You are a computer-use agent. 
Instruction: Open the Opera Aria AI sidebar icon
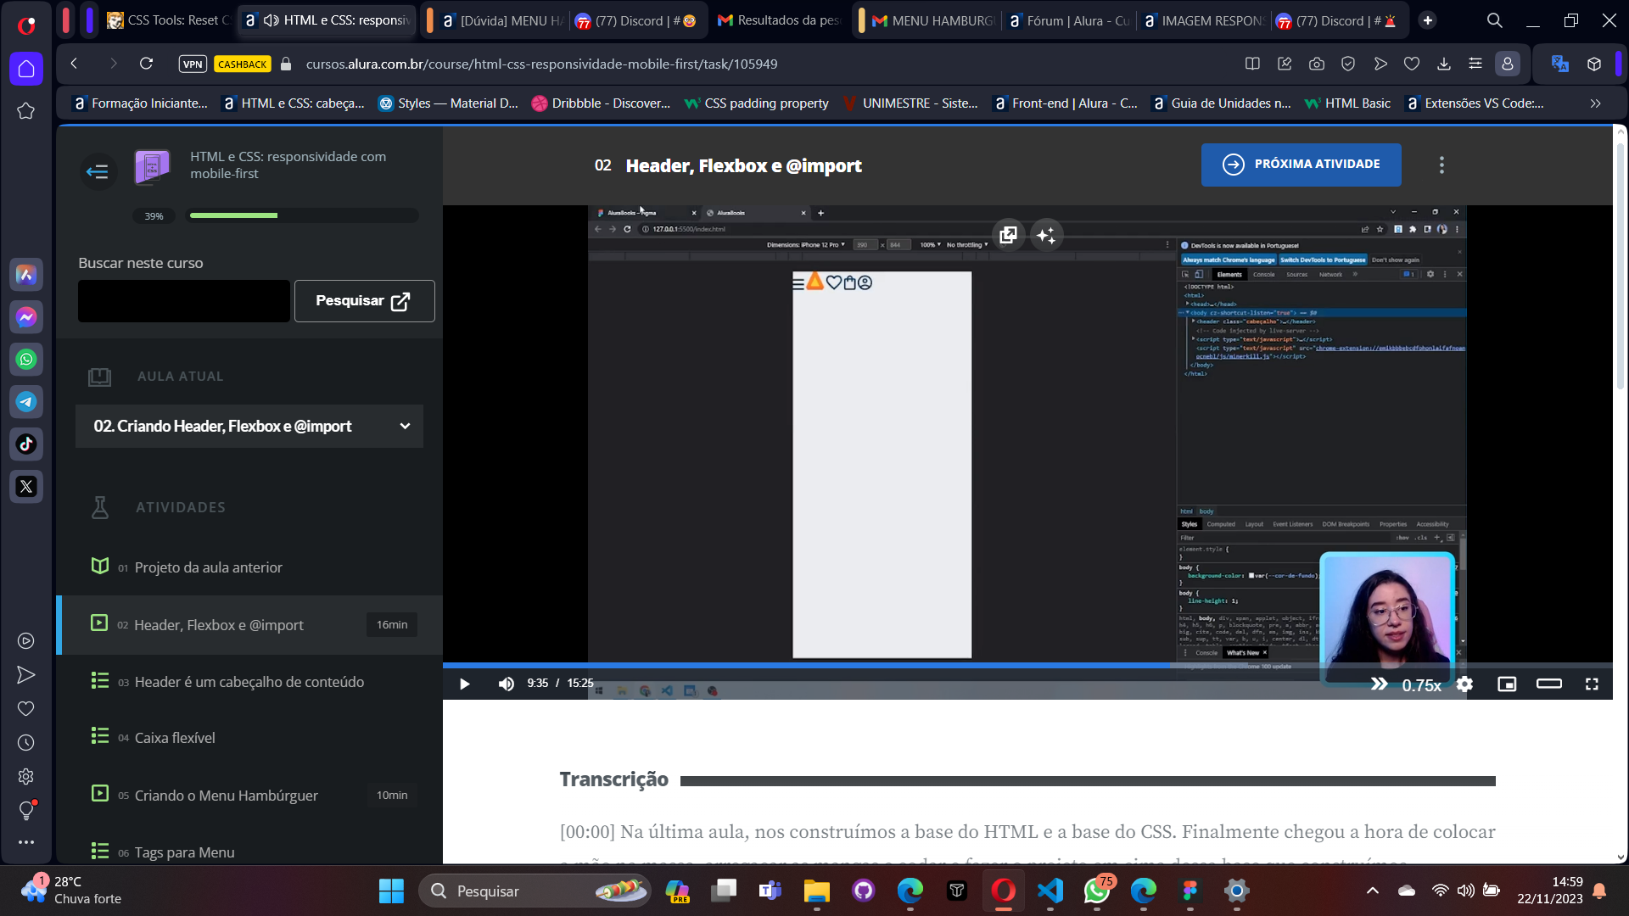(x=26, y=275)
